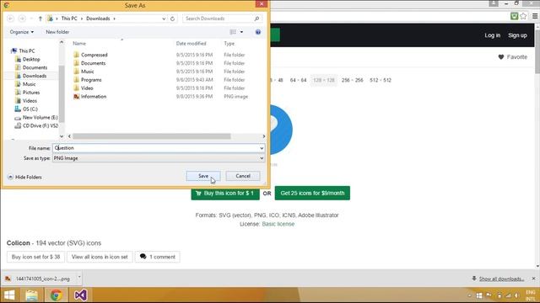
Task: Open the Save As dialog help icon
Action: click(258, 32)
